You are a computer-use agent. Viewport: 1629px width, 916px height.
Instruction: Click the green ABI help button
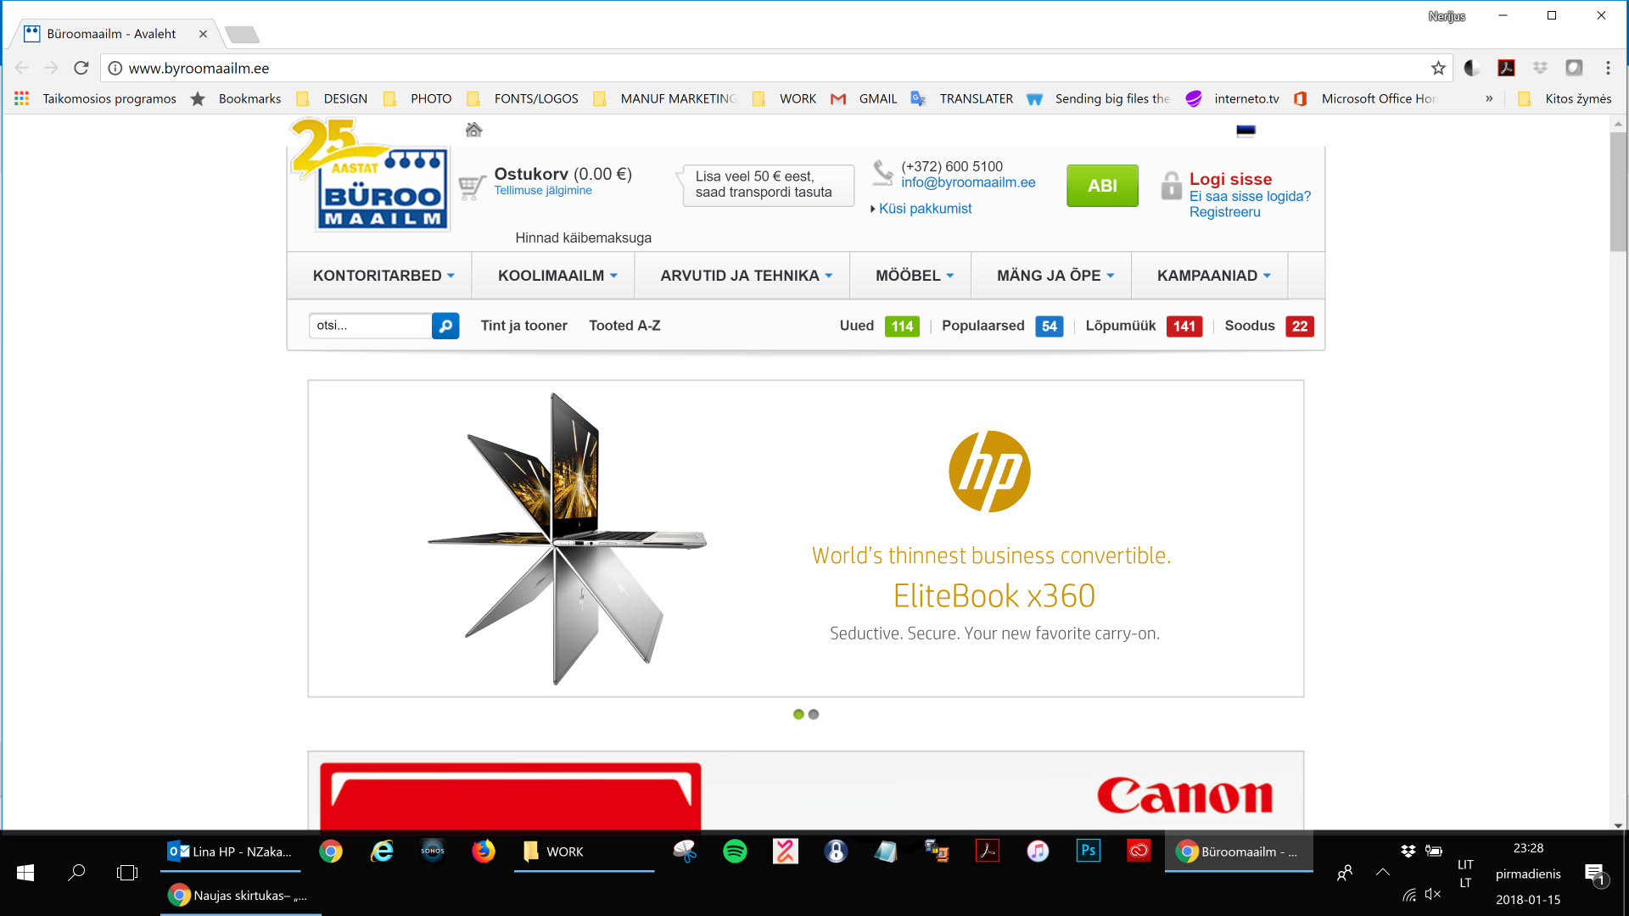tap(1102, 186)
